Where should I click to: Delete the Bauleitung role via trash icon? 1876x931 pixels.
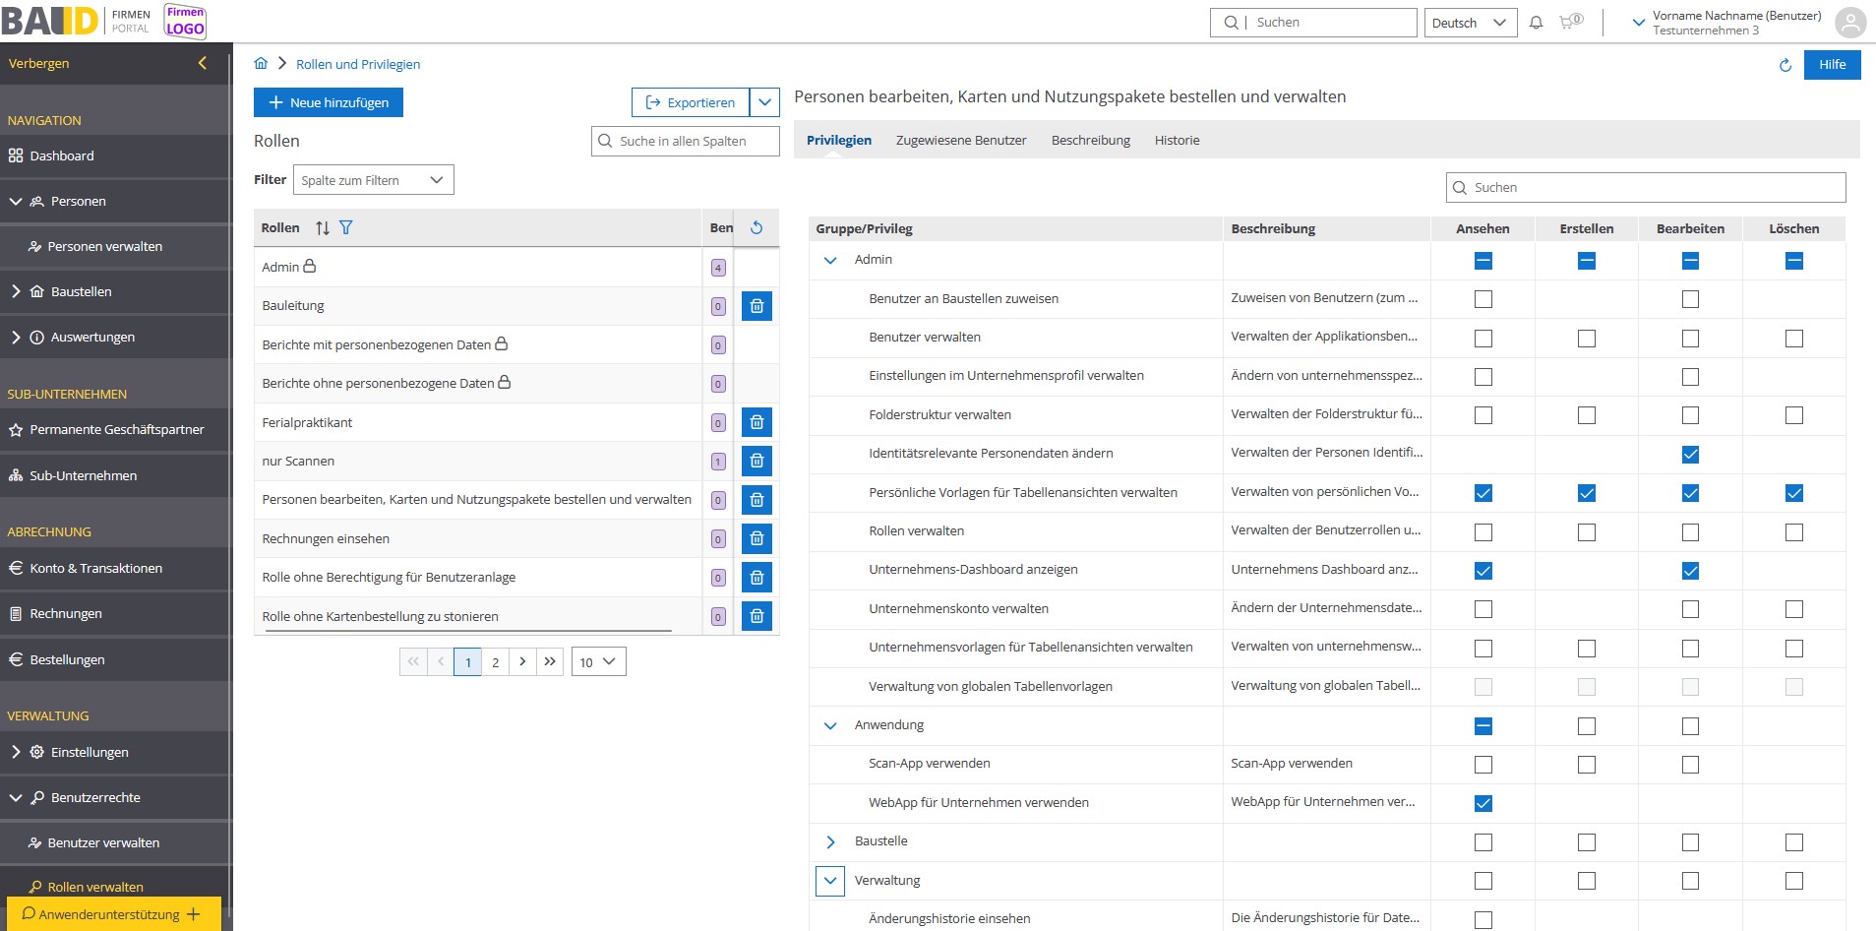756,306
